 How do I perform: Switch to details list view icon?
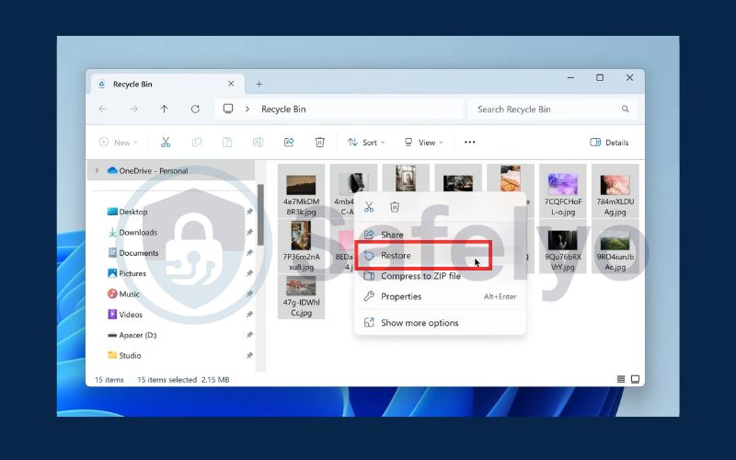[x=620, y=379]
